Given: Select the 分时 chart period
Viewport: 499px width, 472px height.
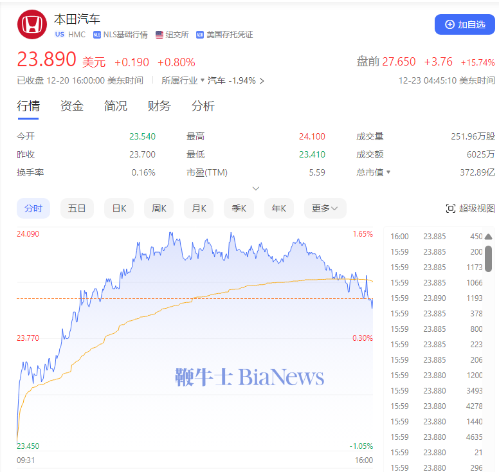Looking at the screenshot, I should (x=33, y=208).
